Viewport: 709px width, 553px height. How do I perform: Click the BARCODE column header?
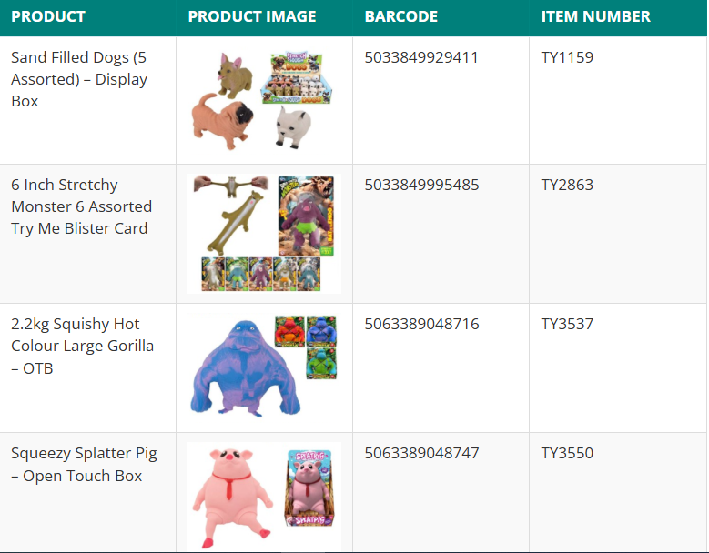(x=401, y=16)
